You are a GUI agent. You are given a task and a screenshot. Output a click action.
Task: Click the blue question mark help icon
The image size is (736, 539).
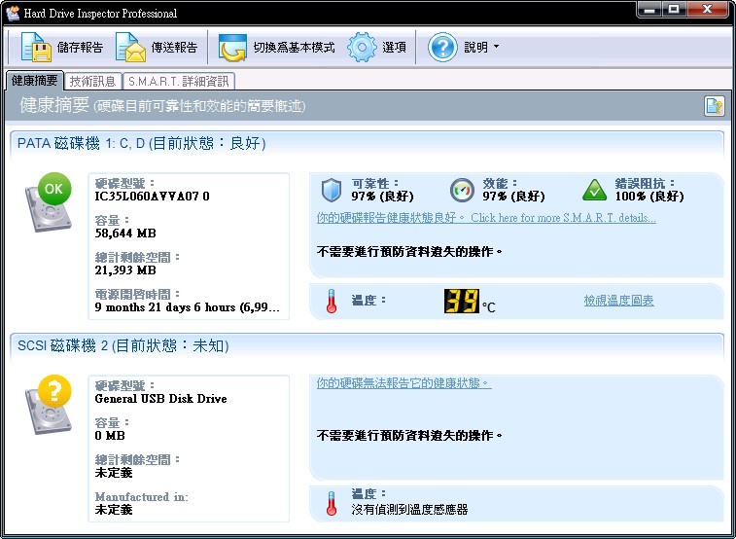(442, 47)
